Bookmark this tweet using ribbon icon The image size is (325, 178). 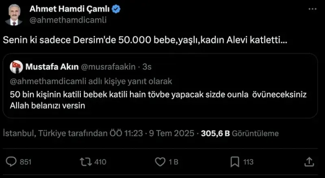point(234,162)
